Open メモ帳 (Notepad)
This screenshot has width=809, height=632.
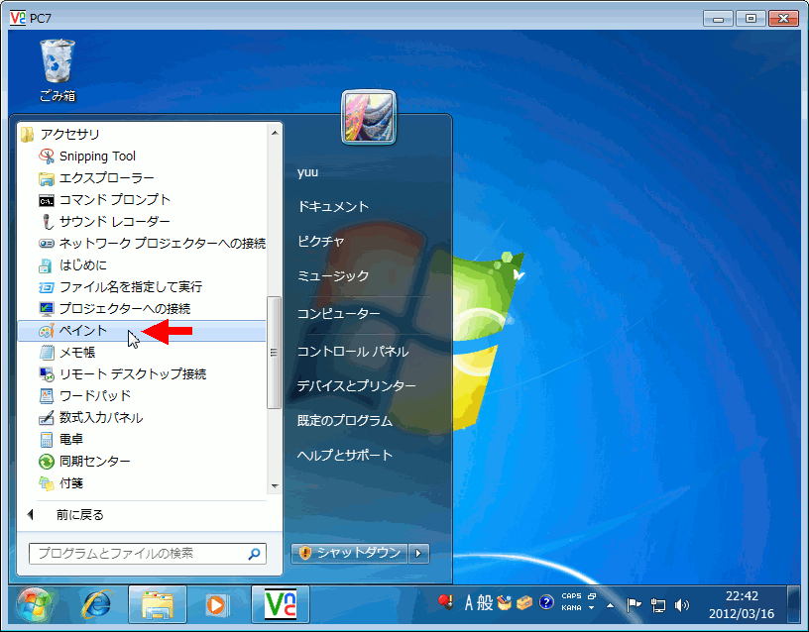(x=76, y=352)
